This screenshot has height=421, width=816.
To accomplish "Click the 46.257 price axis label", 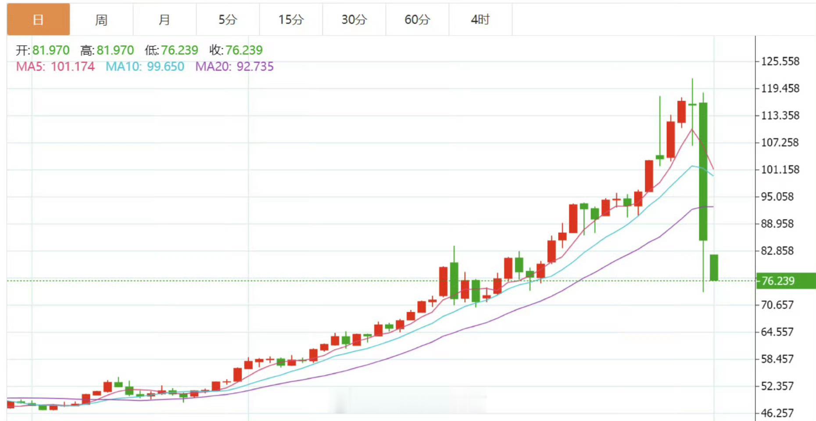I will tap(777, 413).
